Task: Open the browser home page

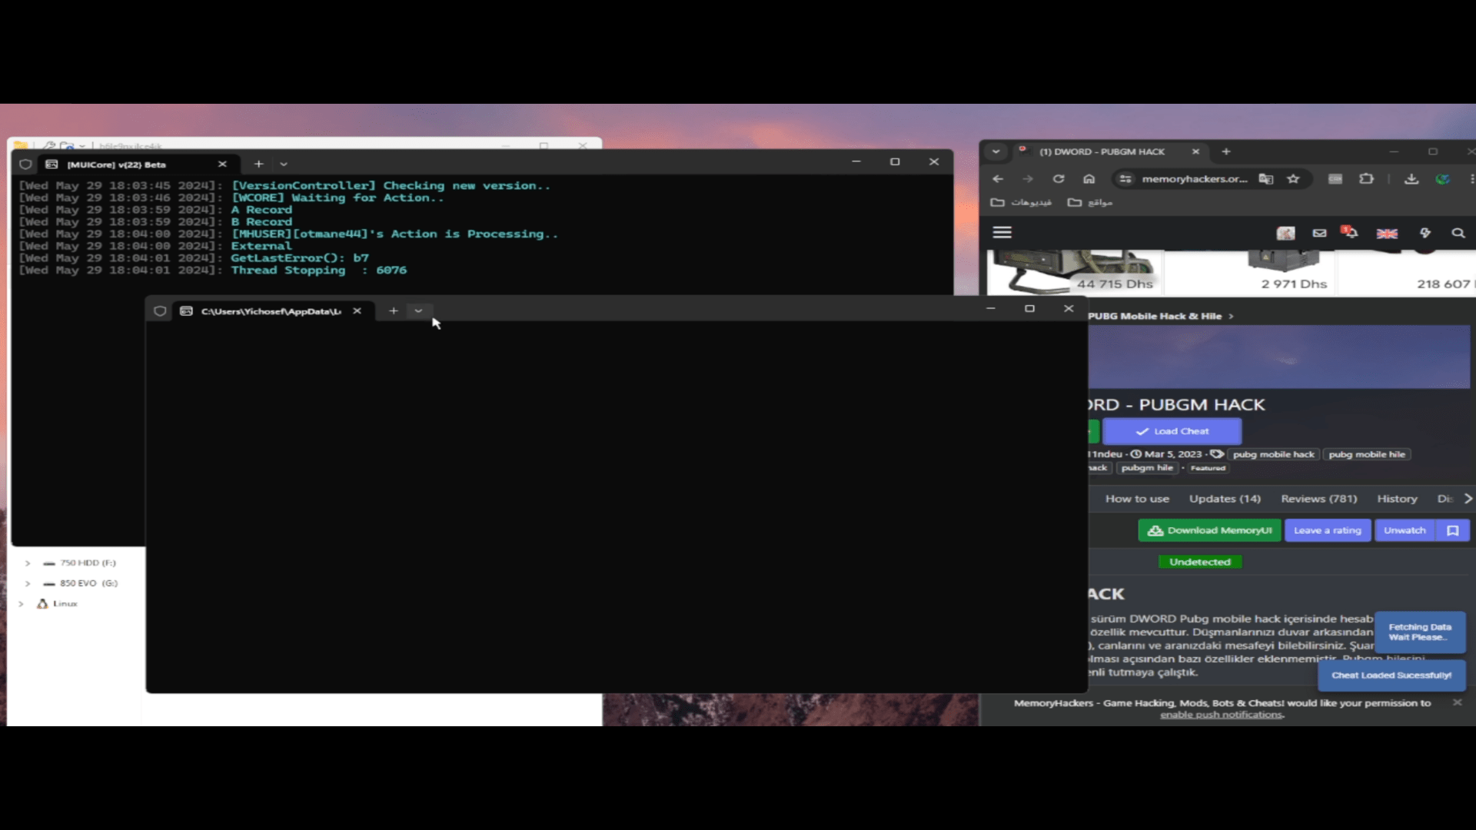Action: pos(1089,179)
